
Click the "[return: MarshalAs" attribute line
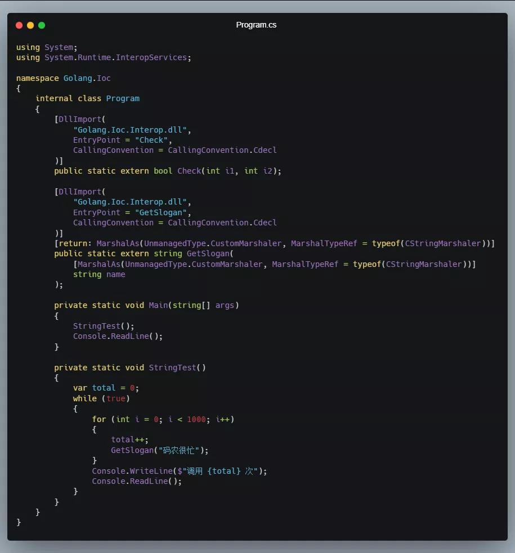click(x=275, y=243)
